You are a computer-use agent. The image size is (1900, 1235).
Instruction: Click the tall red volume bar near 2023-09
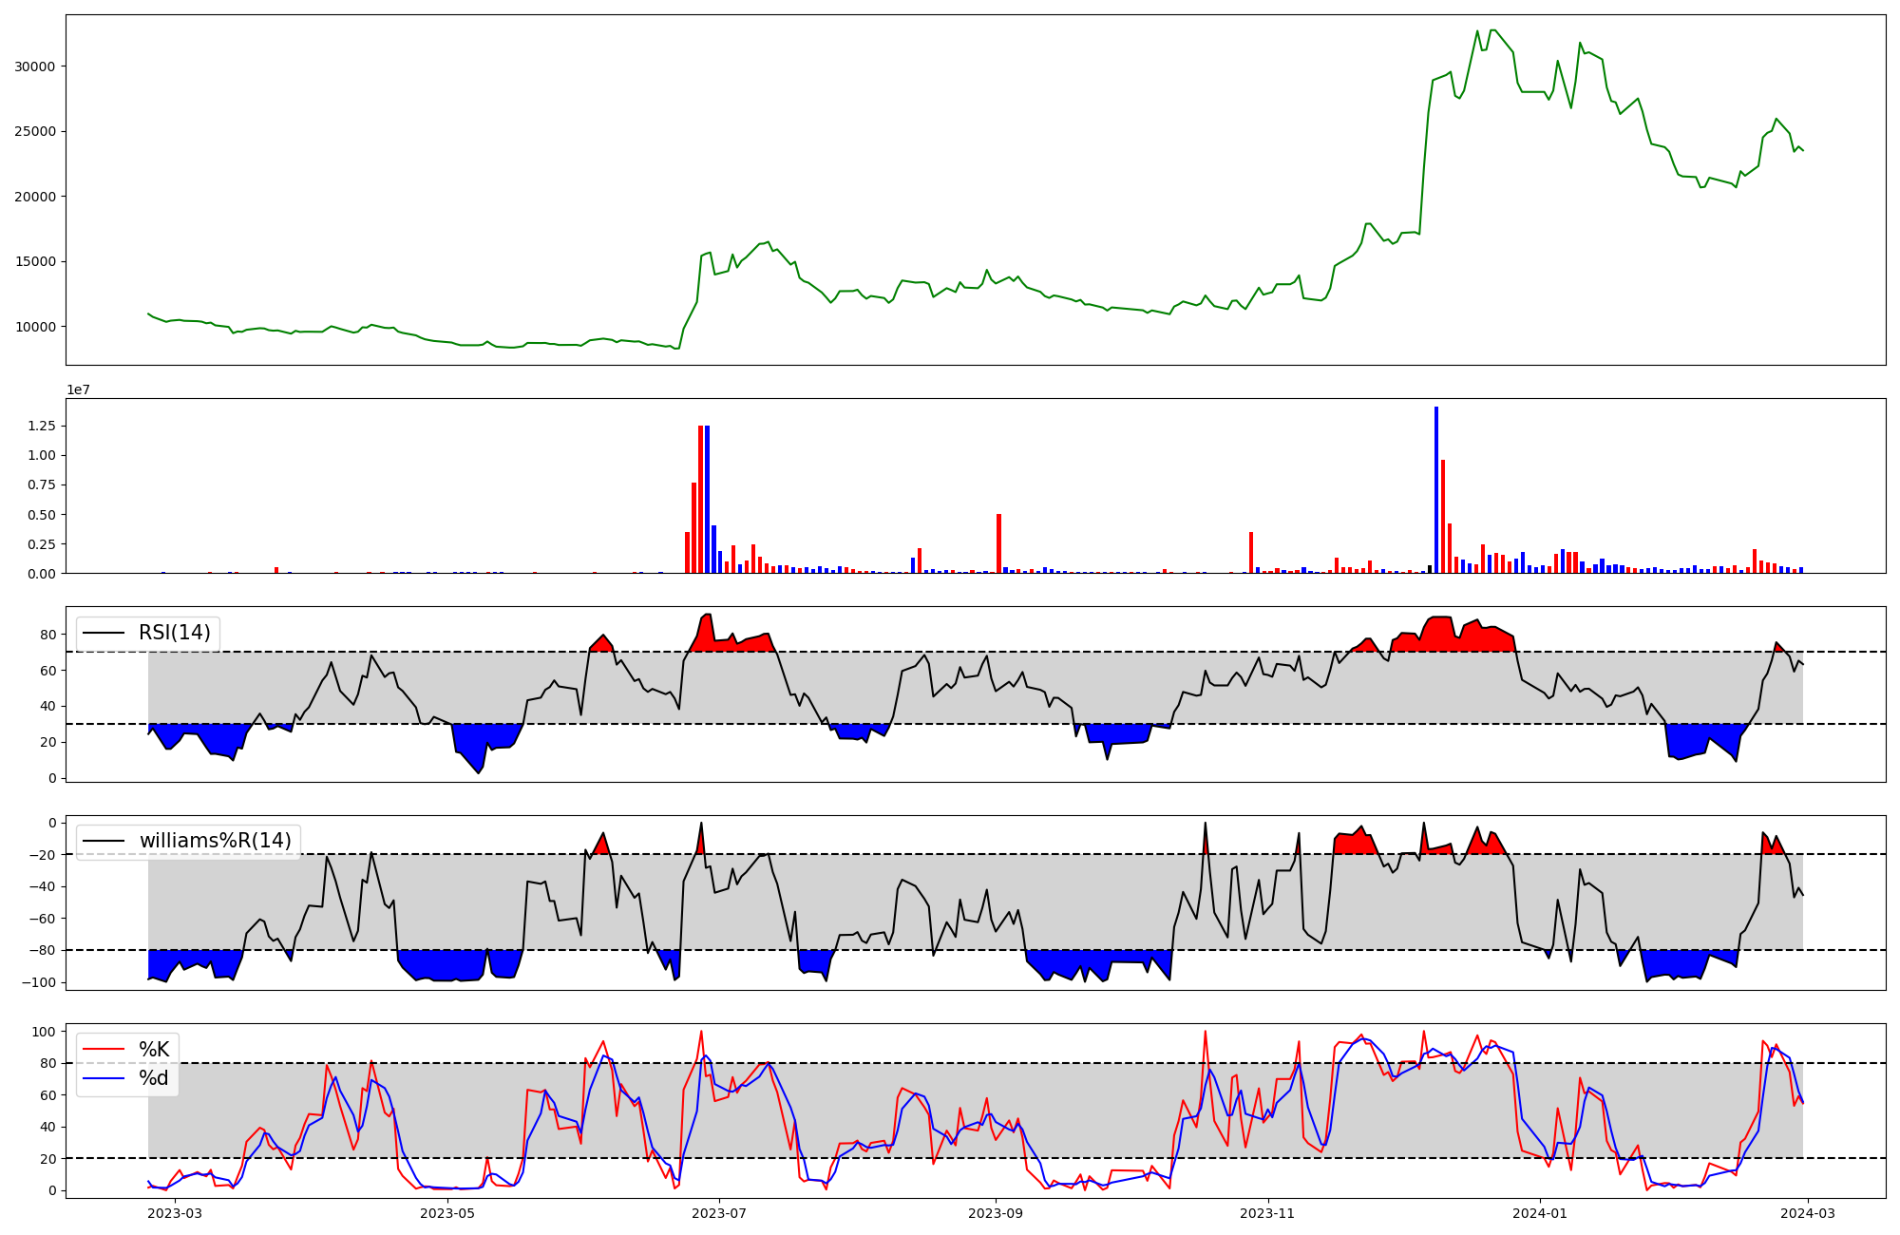tap(998, 543)
